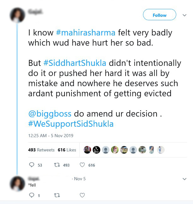Screen dimensions: 193x204
Task: Follow the tweet author
Action: [x=159, y=15]
